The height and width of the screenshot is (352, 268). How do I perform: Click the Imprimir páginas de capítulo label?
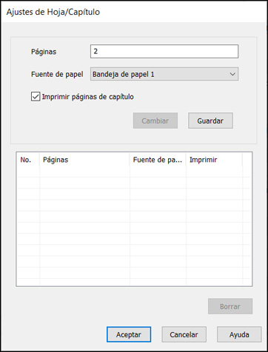point(88,97)
